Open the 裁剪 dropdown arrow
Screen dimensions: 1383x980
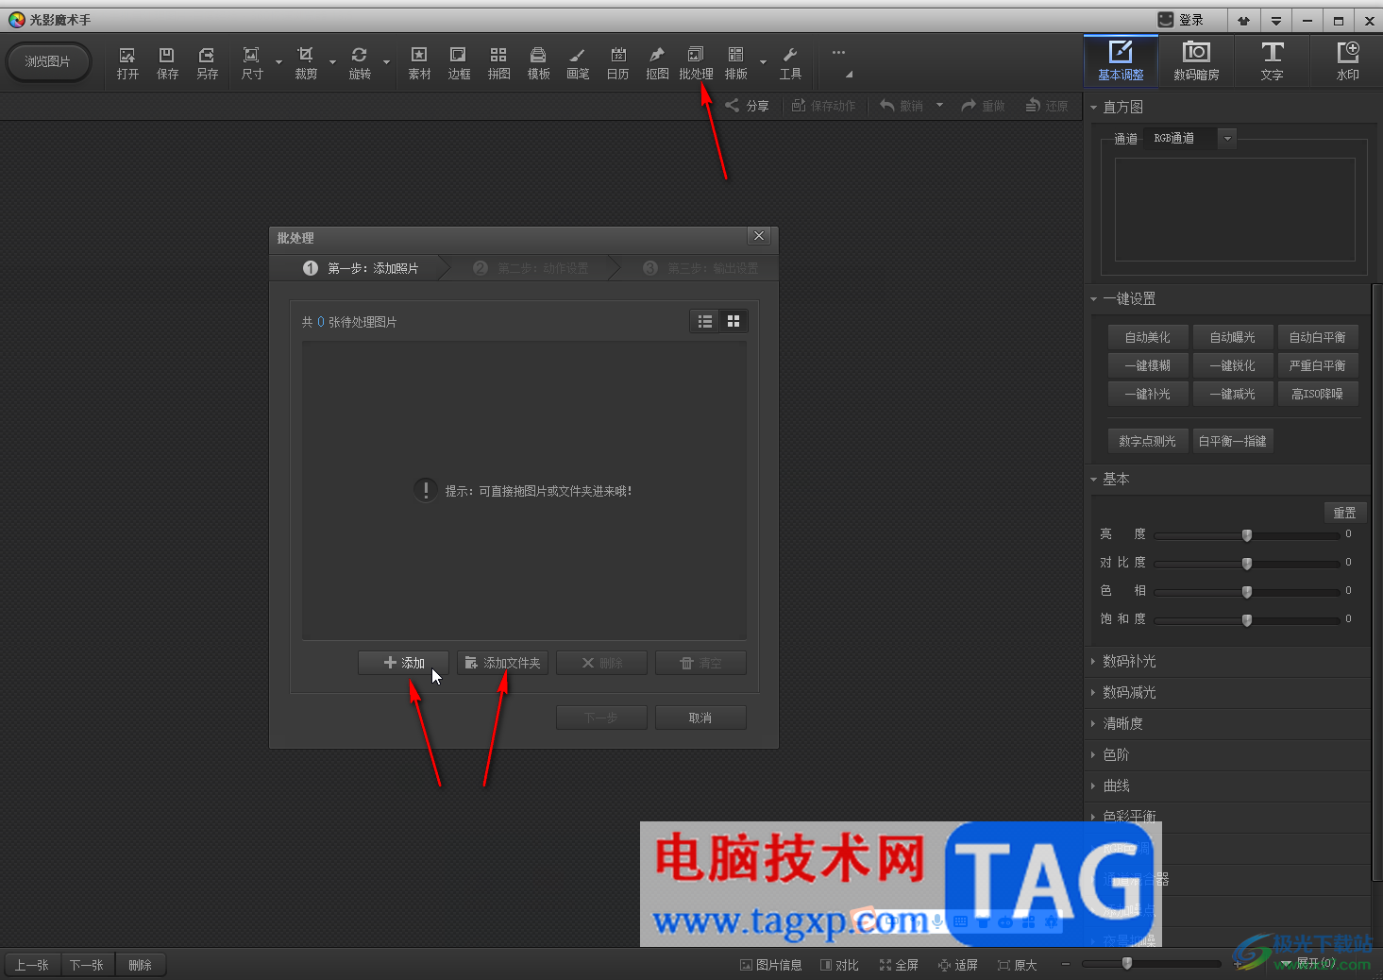click(332, 62)
